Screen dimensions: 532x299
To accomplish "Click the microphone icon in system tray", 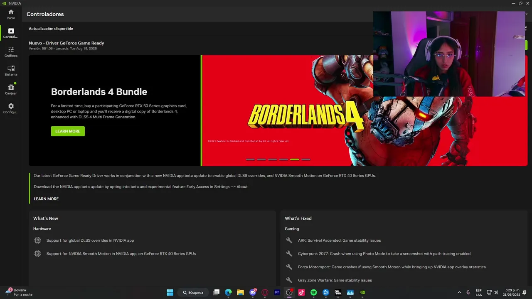I will (x=468, y=292).
